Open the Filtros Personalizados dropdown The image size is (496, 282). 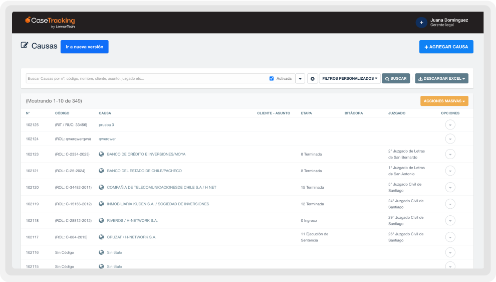coord(350,79)
